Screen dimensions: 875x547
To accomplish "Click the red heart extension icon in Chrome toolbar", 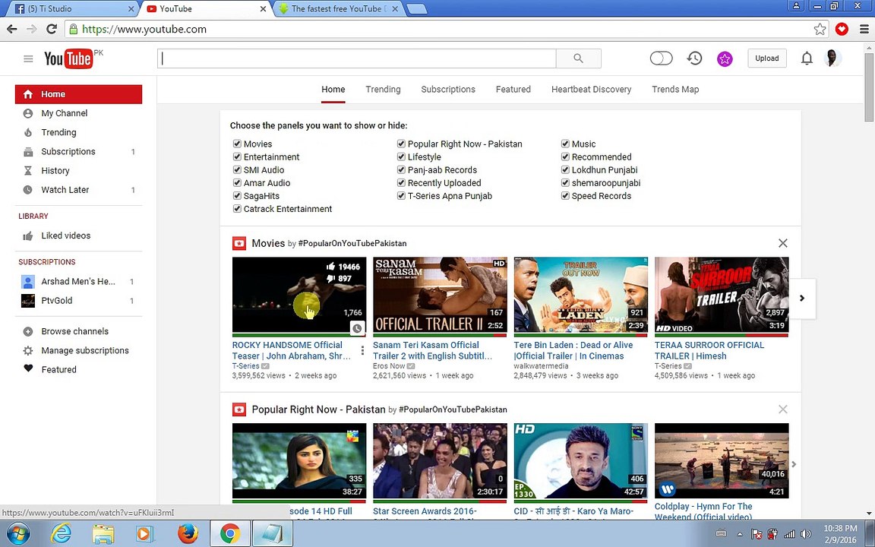I will [x=842, y=29].
